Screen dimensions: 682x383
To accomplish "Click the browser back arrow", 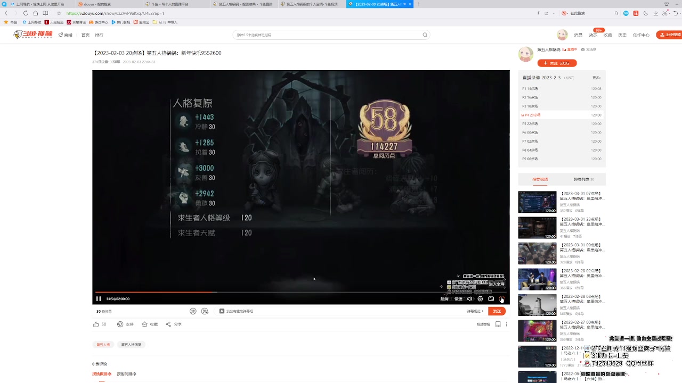I will pos(6,13).
